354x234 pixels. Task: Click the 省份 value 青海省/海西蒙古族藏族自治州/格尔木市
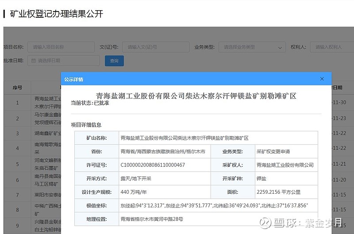[x=163, y=151]
